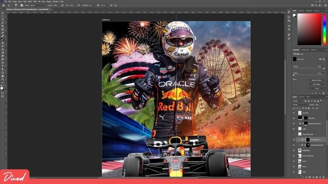Select the Clone Stamp tool
Image resolution: width=328 pixels, height=184 pixels.
pos(3,42)
